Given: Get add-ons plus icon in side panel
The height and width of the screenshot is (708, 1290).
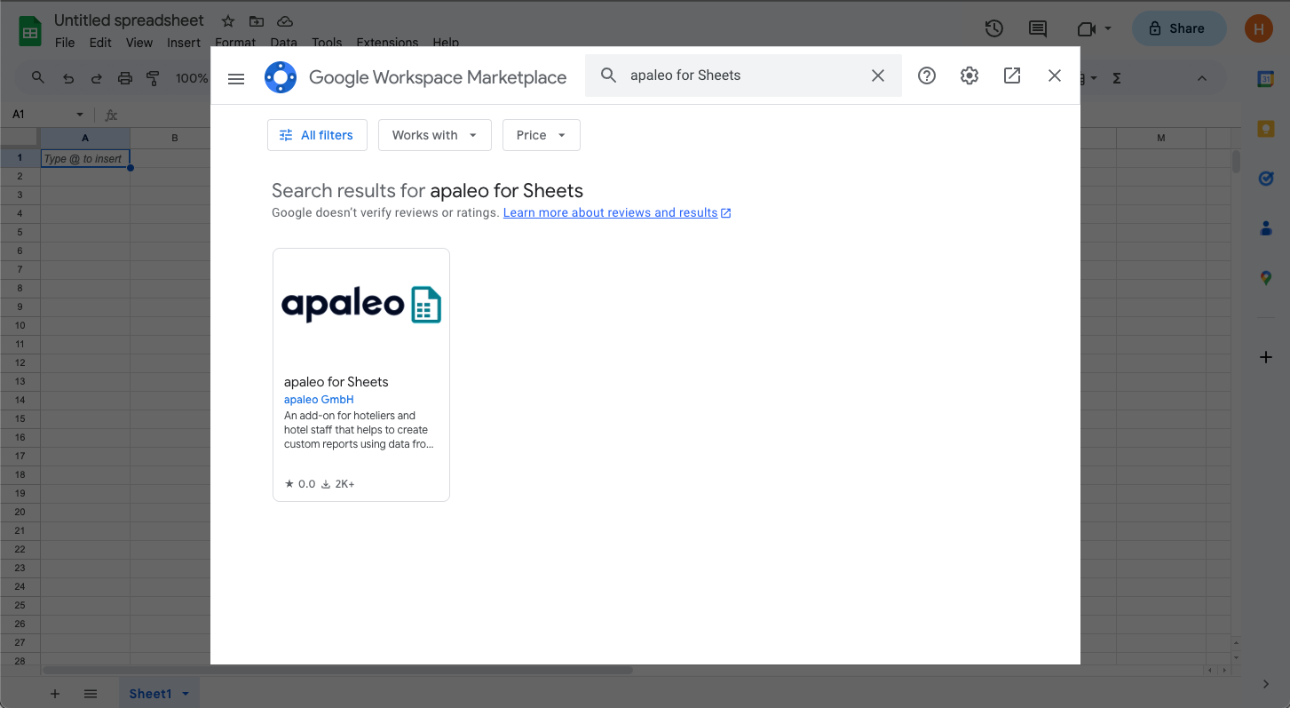Looking at the screenshot, I should [x=1266, y=357].
